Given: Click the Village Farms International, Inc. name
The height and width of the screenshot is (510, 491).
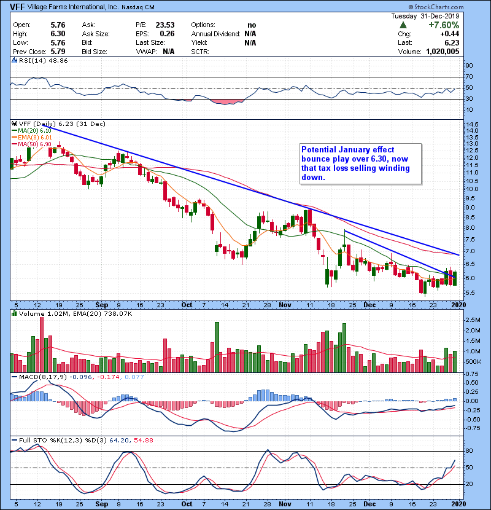Looking at the screenshot, I should click(x=73, y=7).
